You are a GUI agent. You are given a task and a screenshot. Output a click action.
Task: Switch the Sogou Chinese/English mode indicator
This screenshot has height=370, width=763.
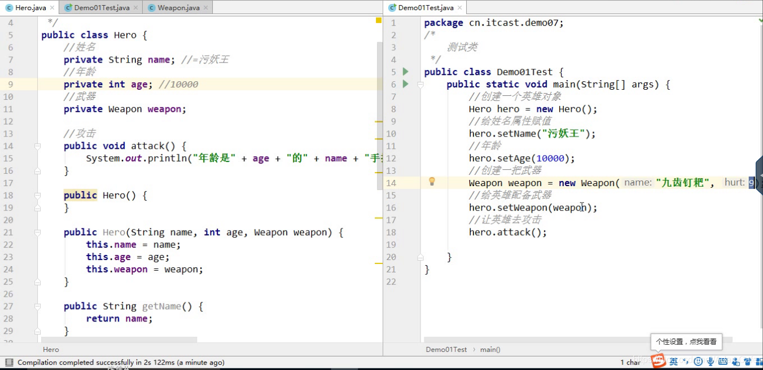tap(673, 361)
